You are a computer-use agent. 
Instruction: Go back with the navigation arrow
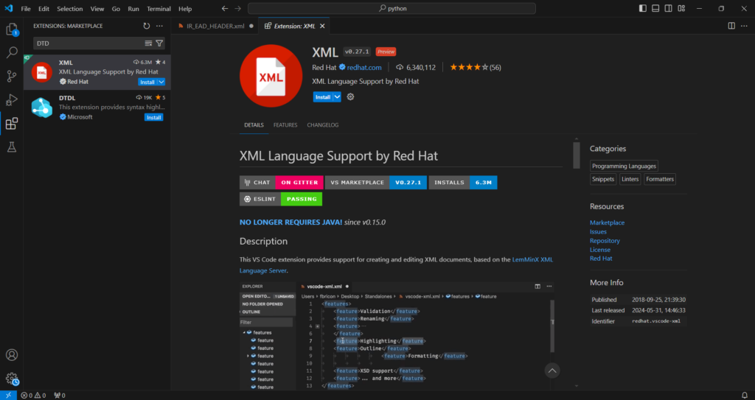coord(225,9)
